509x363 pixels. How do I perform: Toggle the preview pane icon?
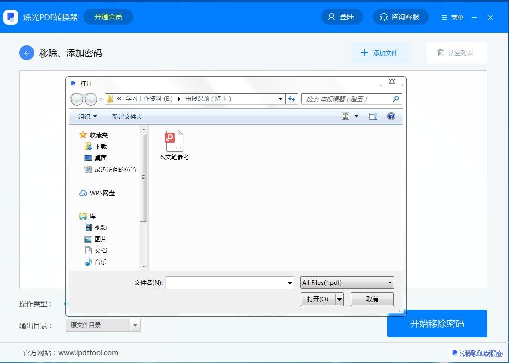point(373,116)
